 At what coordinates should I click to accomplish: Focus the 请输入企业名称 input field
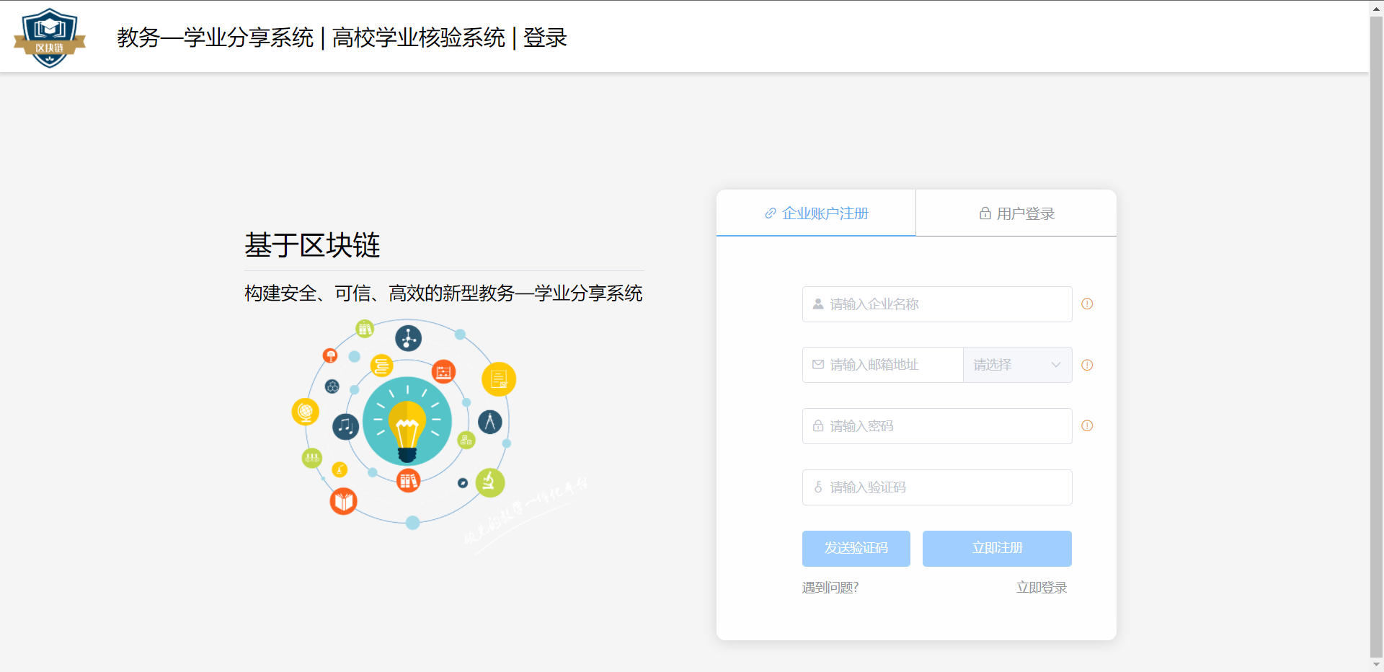(937, 304)
